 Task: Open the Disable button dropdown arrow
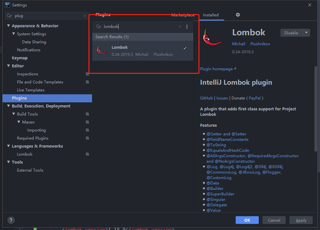point(306,33)
